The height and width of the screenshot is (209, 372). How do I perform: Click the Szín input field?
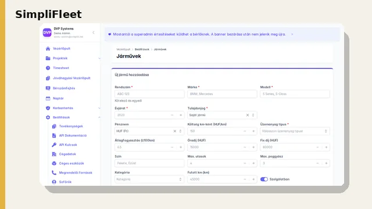pos(149,163)
